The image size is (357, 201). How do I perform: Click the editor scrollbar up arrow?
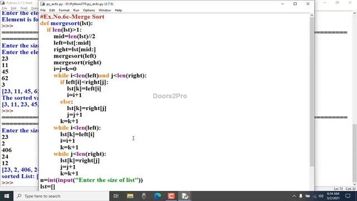click(x=312, y=15)
